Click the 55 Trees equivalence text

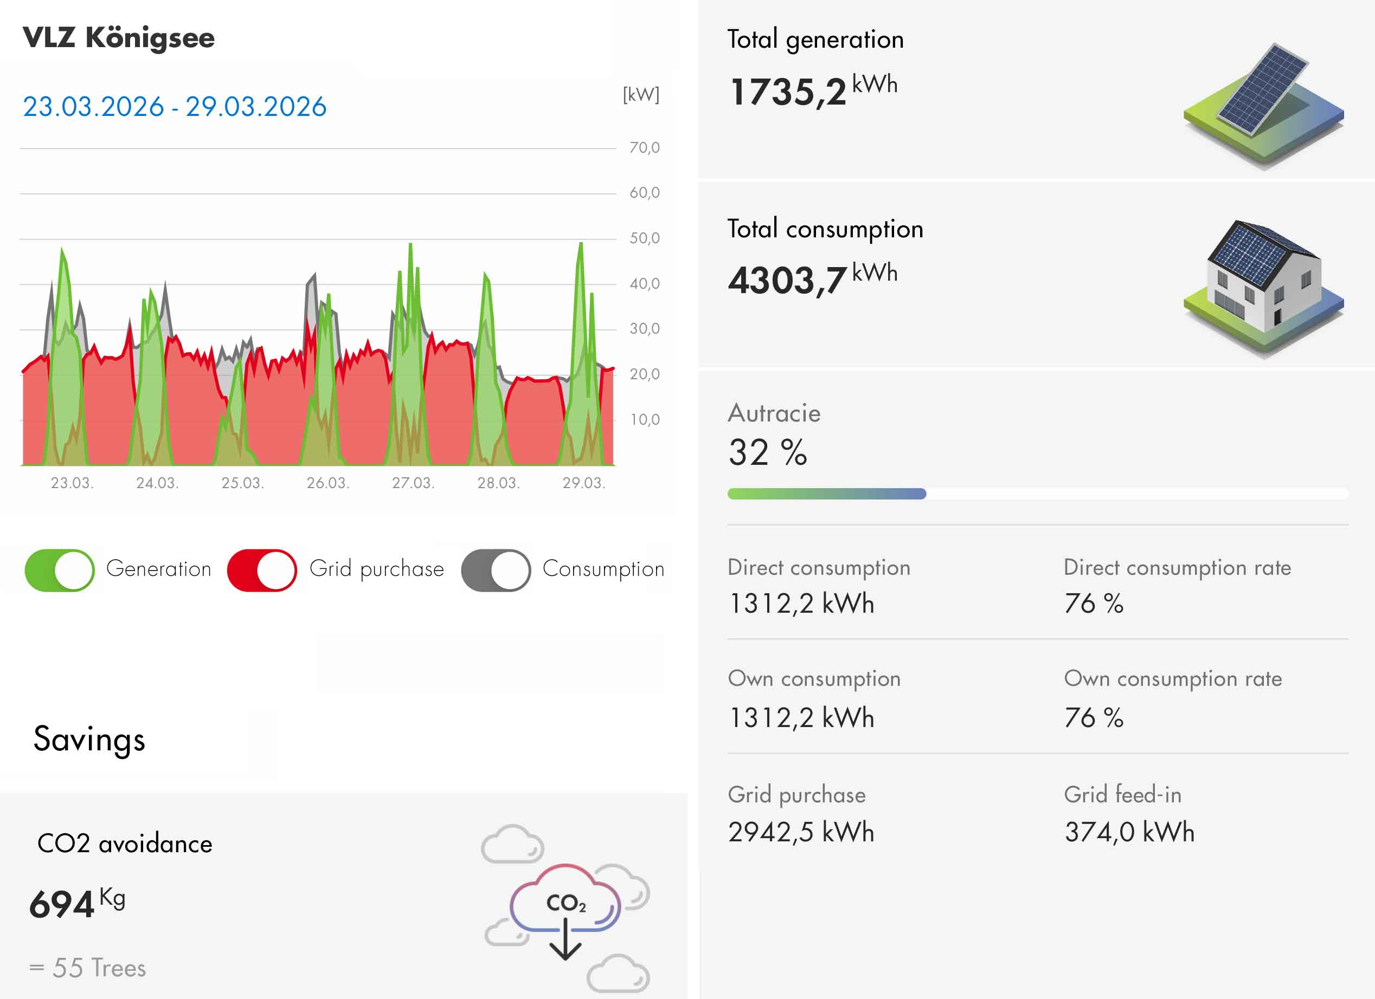(88, 968)
